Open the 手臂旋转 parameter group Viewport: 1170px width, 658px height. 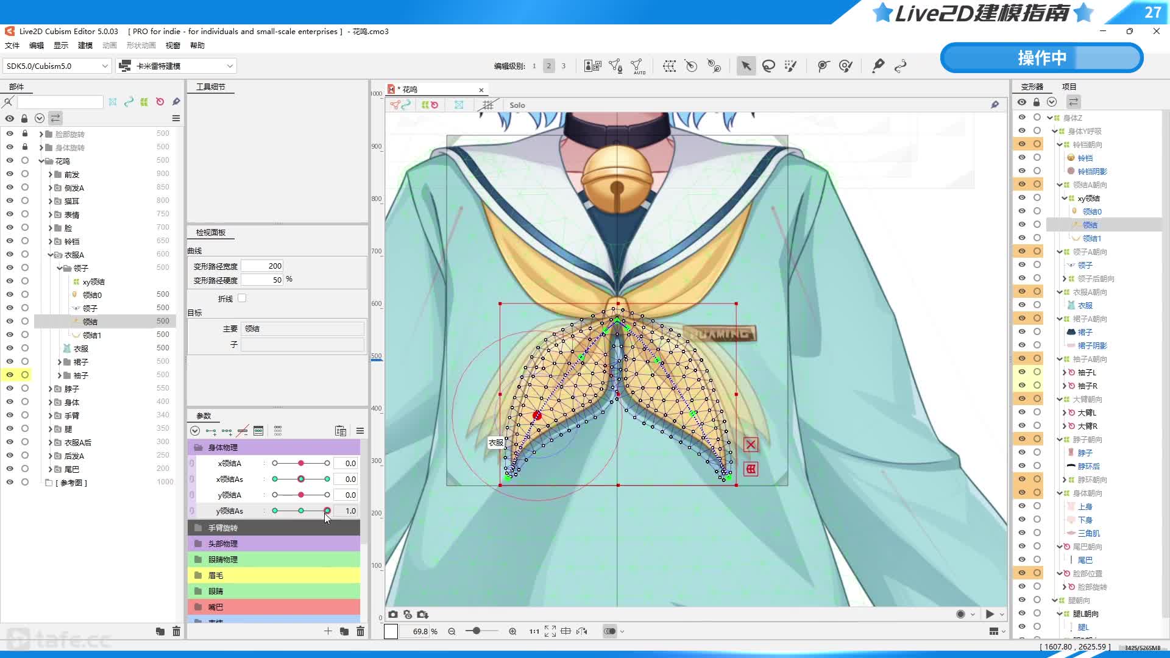[x=274, y=528]
